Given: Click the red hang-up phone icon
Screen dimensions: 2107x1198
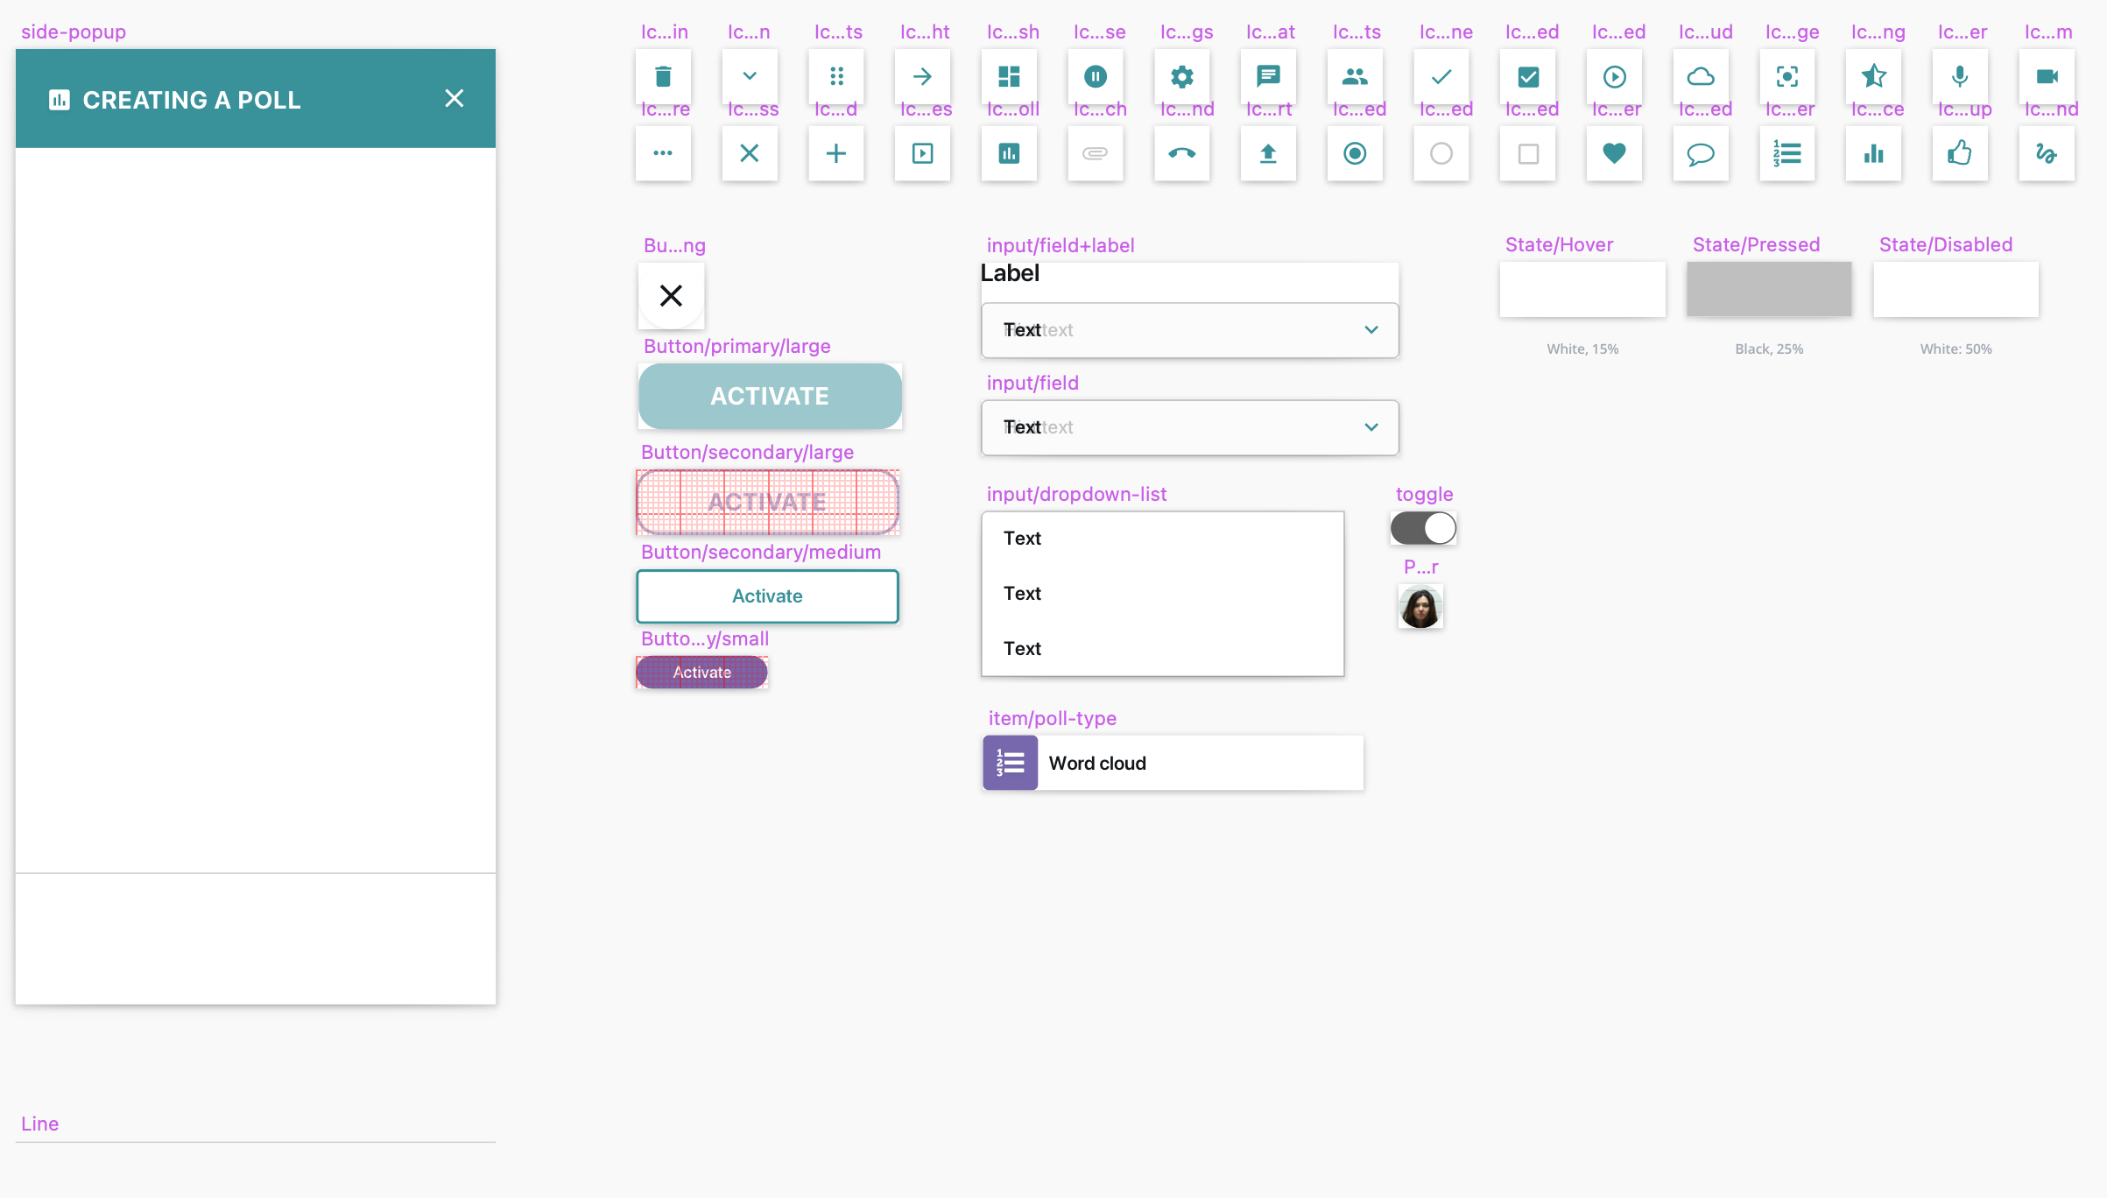Looking at the screenshot, I should point(1181,153).
